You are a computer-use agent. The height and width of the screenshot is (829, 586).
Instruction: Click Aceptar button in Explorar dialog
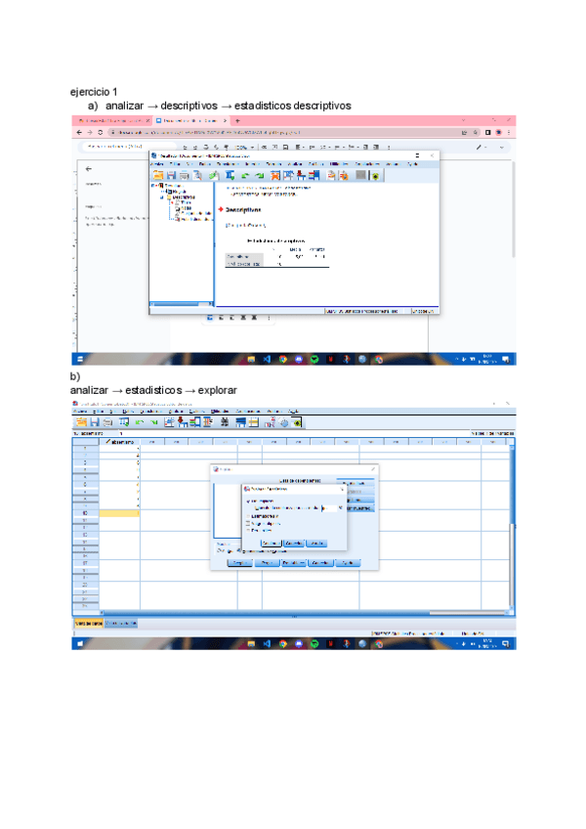(x=240, y=562)
